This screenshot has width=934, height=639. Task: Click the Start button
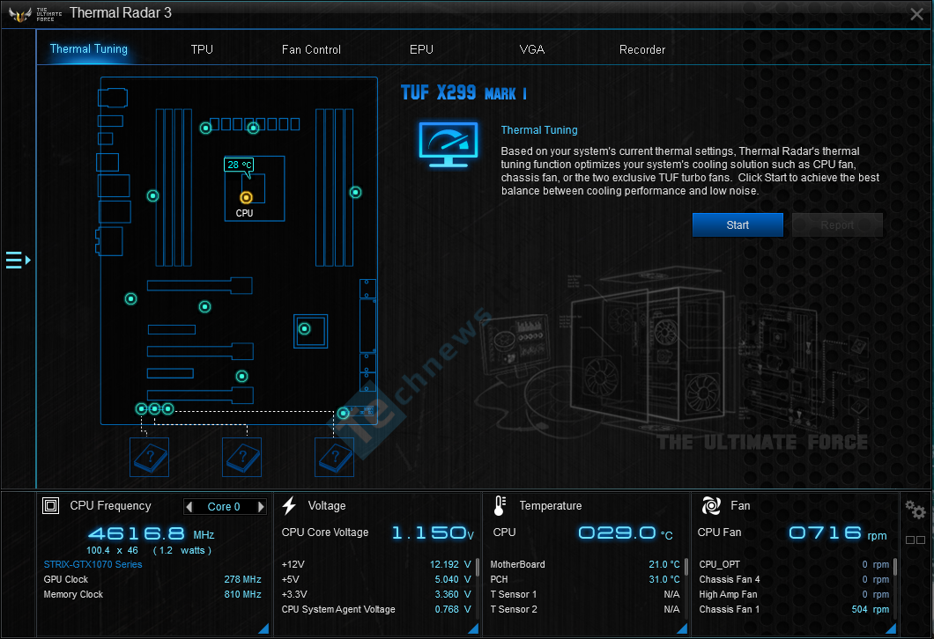click(738, 225)
